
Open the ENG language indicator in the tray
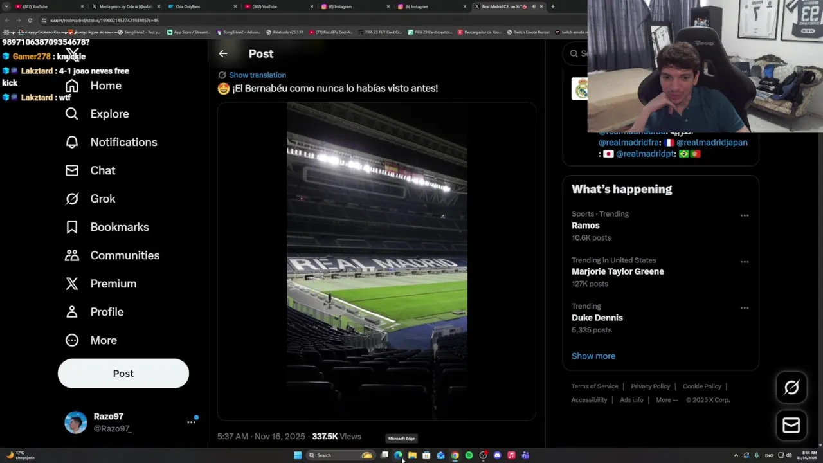pyautogui.click(x=769, y=455)
